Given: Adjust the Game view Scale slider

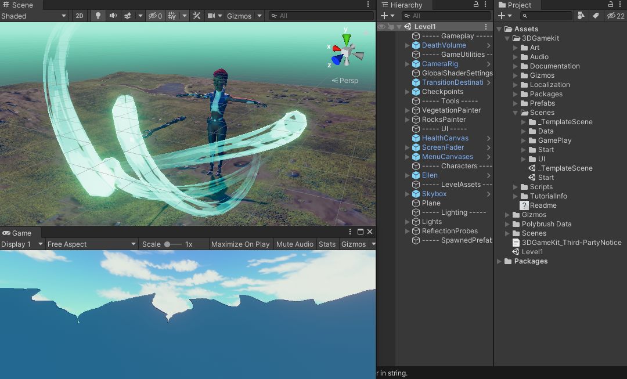Looking at the screenshot, I should pos(168,244).
